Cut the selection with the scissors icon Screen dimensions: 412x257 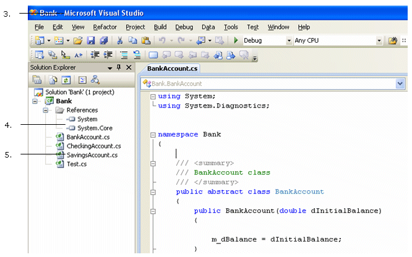pos(120,40)
